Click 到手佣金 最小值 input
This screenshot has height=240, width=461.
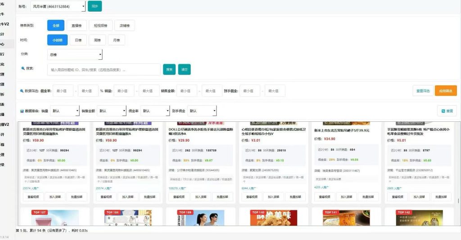(x=250, y=91)
